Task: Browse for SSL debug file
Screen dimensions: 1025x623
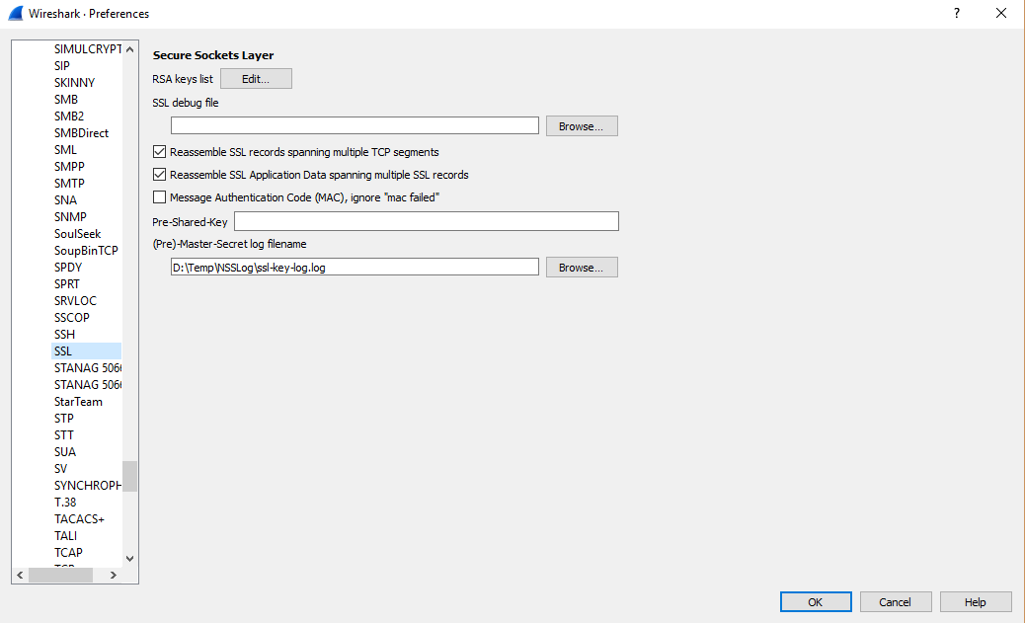Action: click(582, 126)
